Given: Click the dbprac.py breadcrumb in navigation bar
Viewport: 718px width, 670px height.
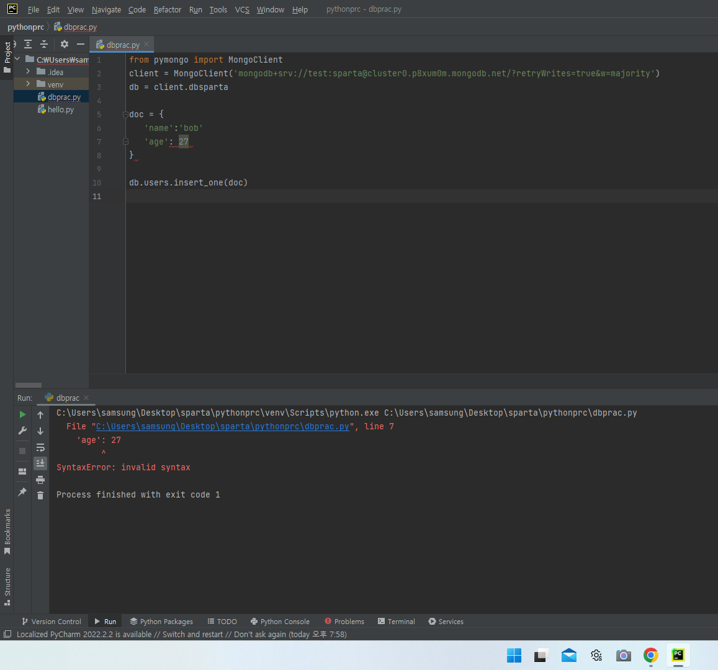Looking at the screenshot, I should 76,27.
